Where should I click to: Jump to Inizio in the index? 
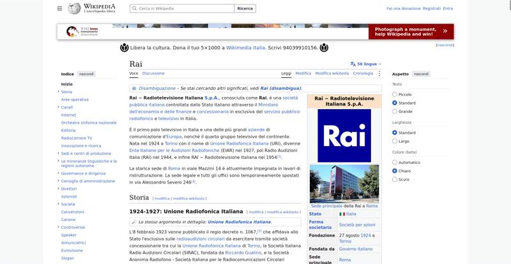coord(67,84)
